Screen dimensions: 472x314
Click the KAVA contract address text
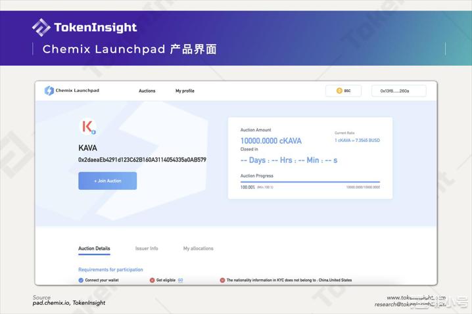(142, 160)
